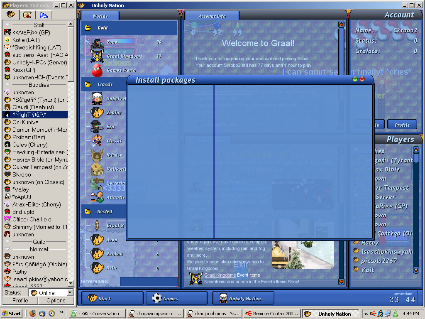Click the Profile button under Account
Viewport: 425px width, 319px height.
pos(402,125)
